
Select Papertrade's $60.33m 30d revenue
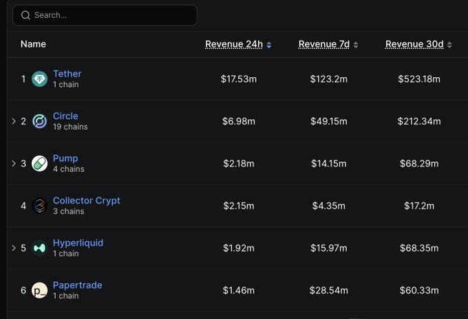pyautogui.click(x=419, y=290)
